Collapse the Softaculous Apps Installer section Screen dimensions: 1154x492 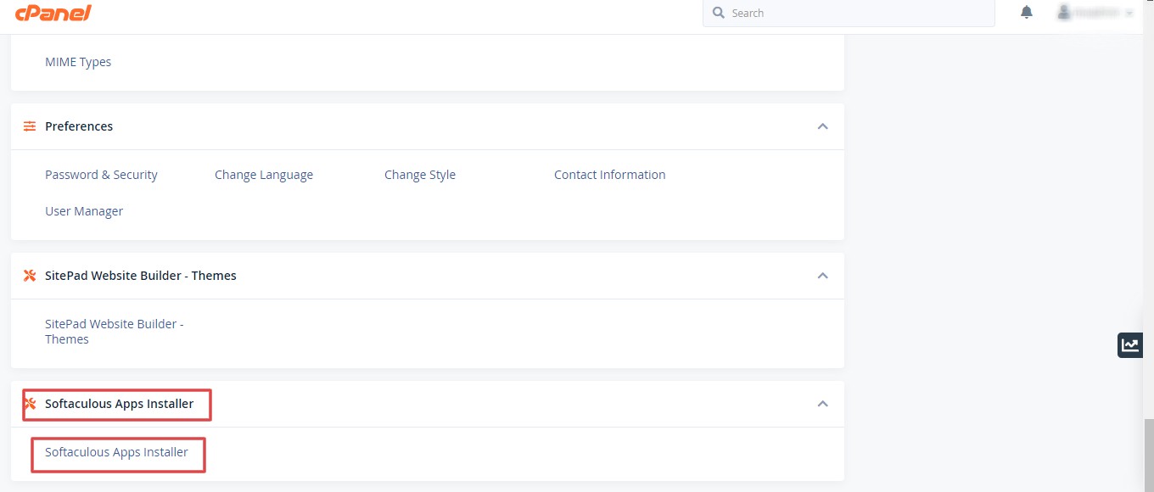822,404
